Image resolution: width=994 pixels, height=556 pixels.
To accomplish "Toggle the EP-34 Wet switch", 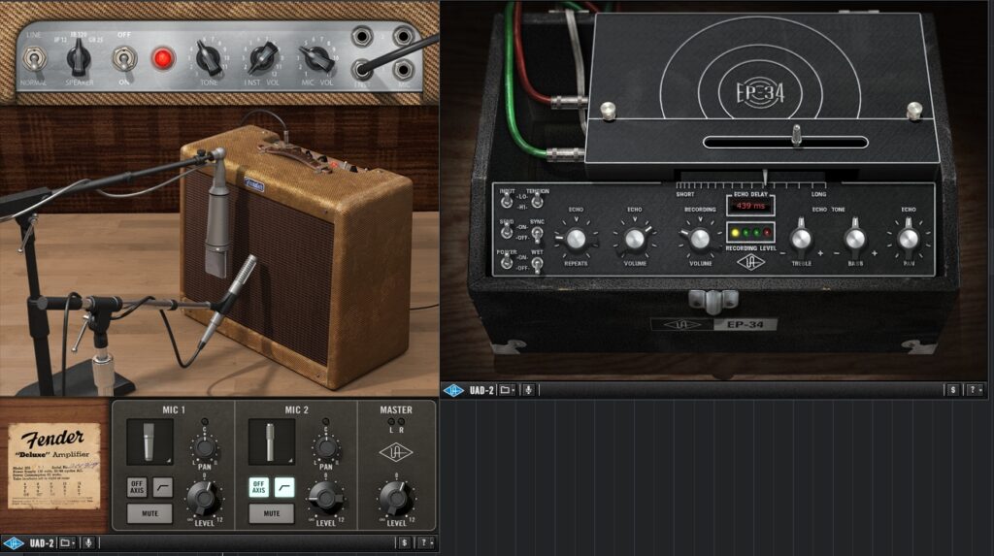I will 537,264.
